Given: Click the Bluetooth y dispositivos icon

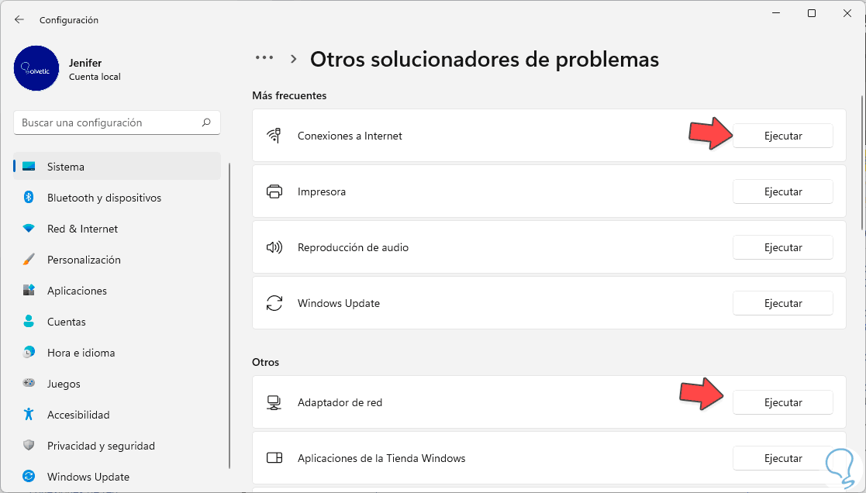Looking at the screenshot, I should 29,198.
